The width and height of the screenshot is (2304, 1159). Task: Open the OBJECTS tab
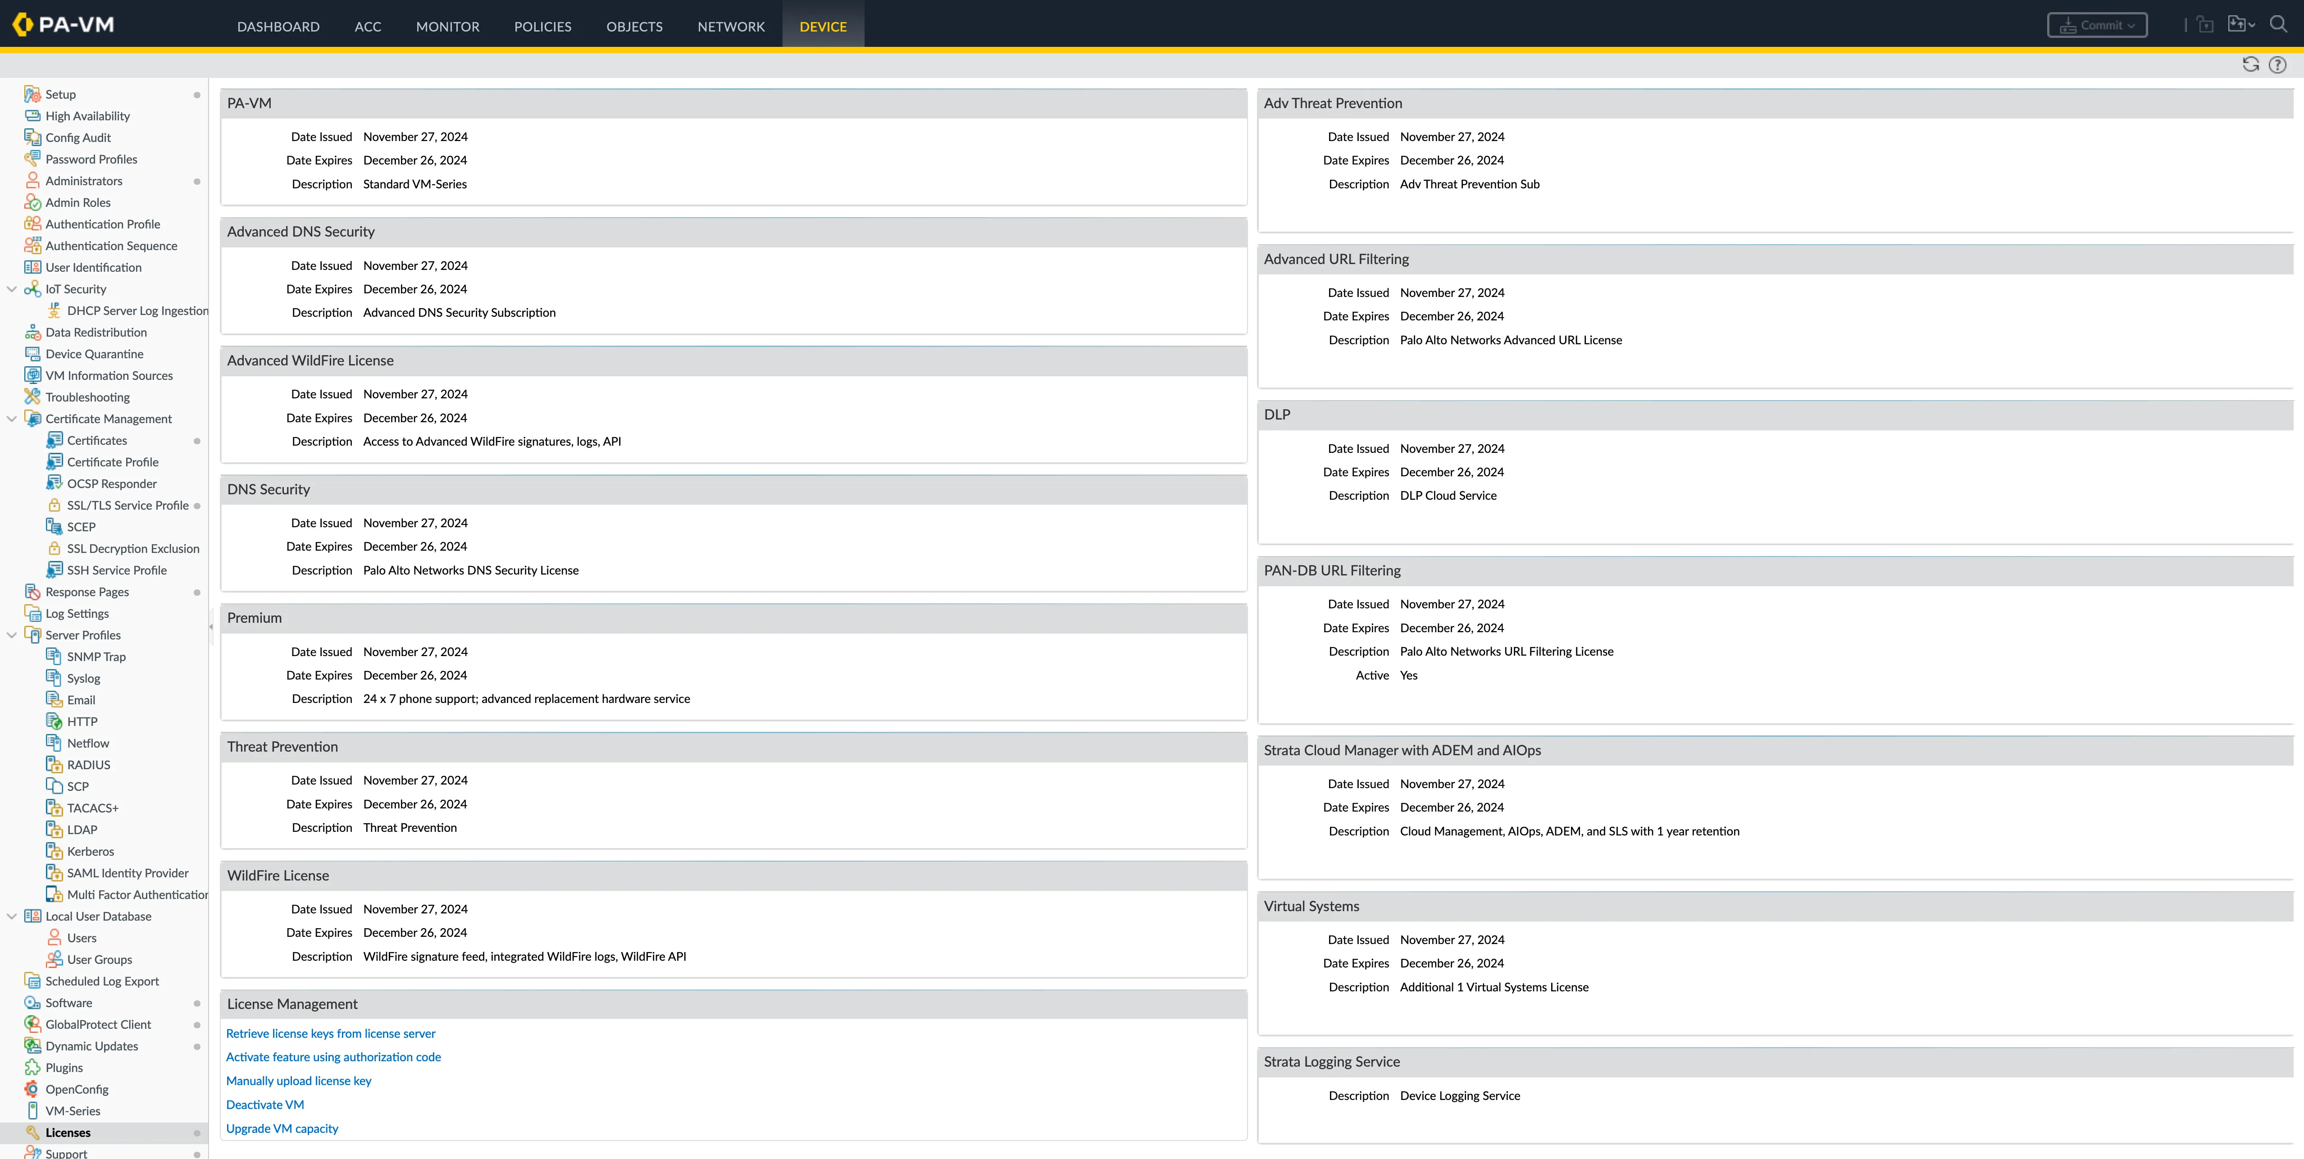[634, 27]
